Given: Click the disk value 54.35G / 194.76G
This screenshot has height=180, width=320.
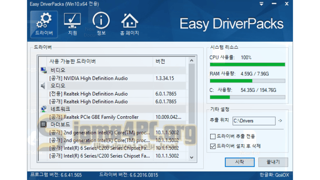Looking at the screenshot, I should click(x=258, y=90).
